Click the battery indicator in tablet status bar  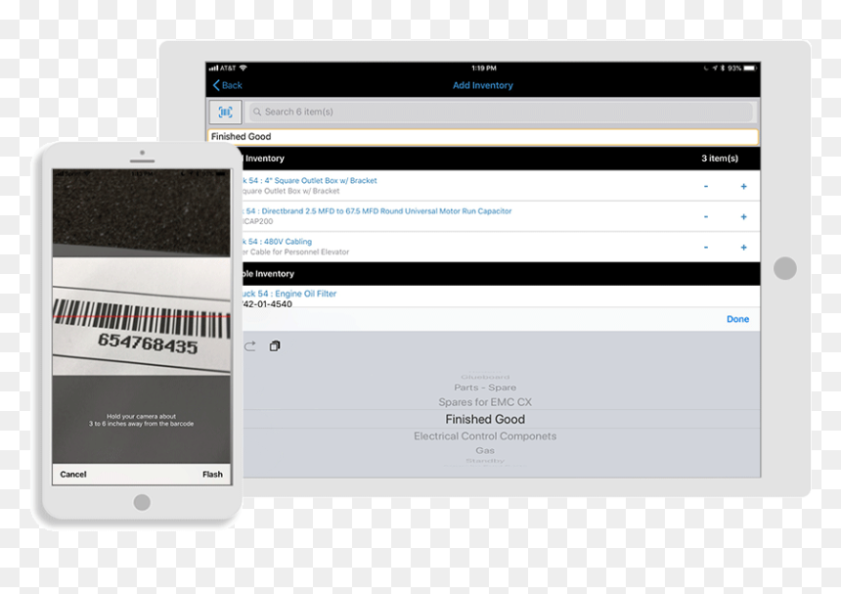coord(750,69)
